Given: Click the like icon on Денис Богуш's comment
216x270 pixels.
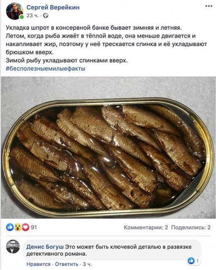Looking at the screenshot, I should 191,261.
